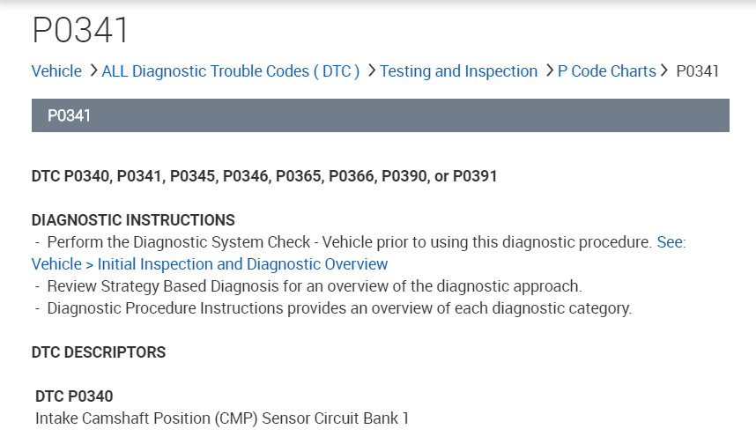Screen dimensions: 756x444
Task: Click the "See:" link text
Action: pyautogui.click(x=671, y=241)
